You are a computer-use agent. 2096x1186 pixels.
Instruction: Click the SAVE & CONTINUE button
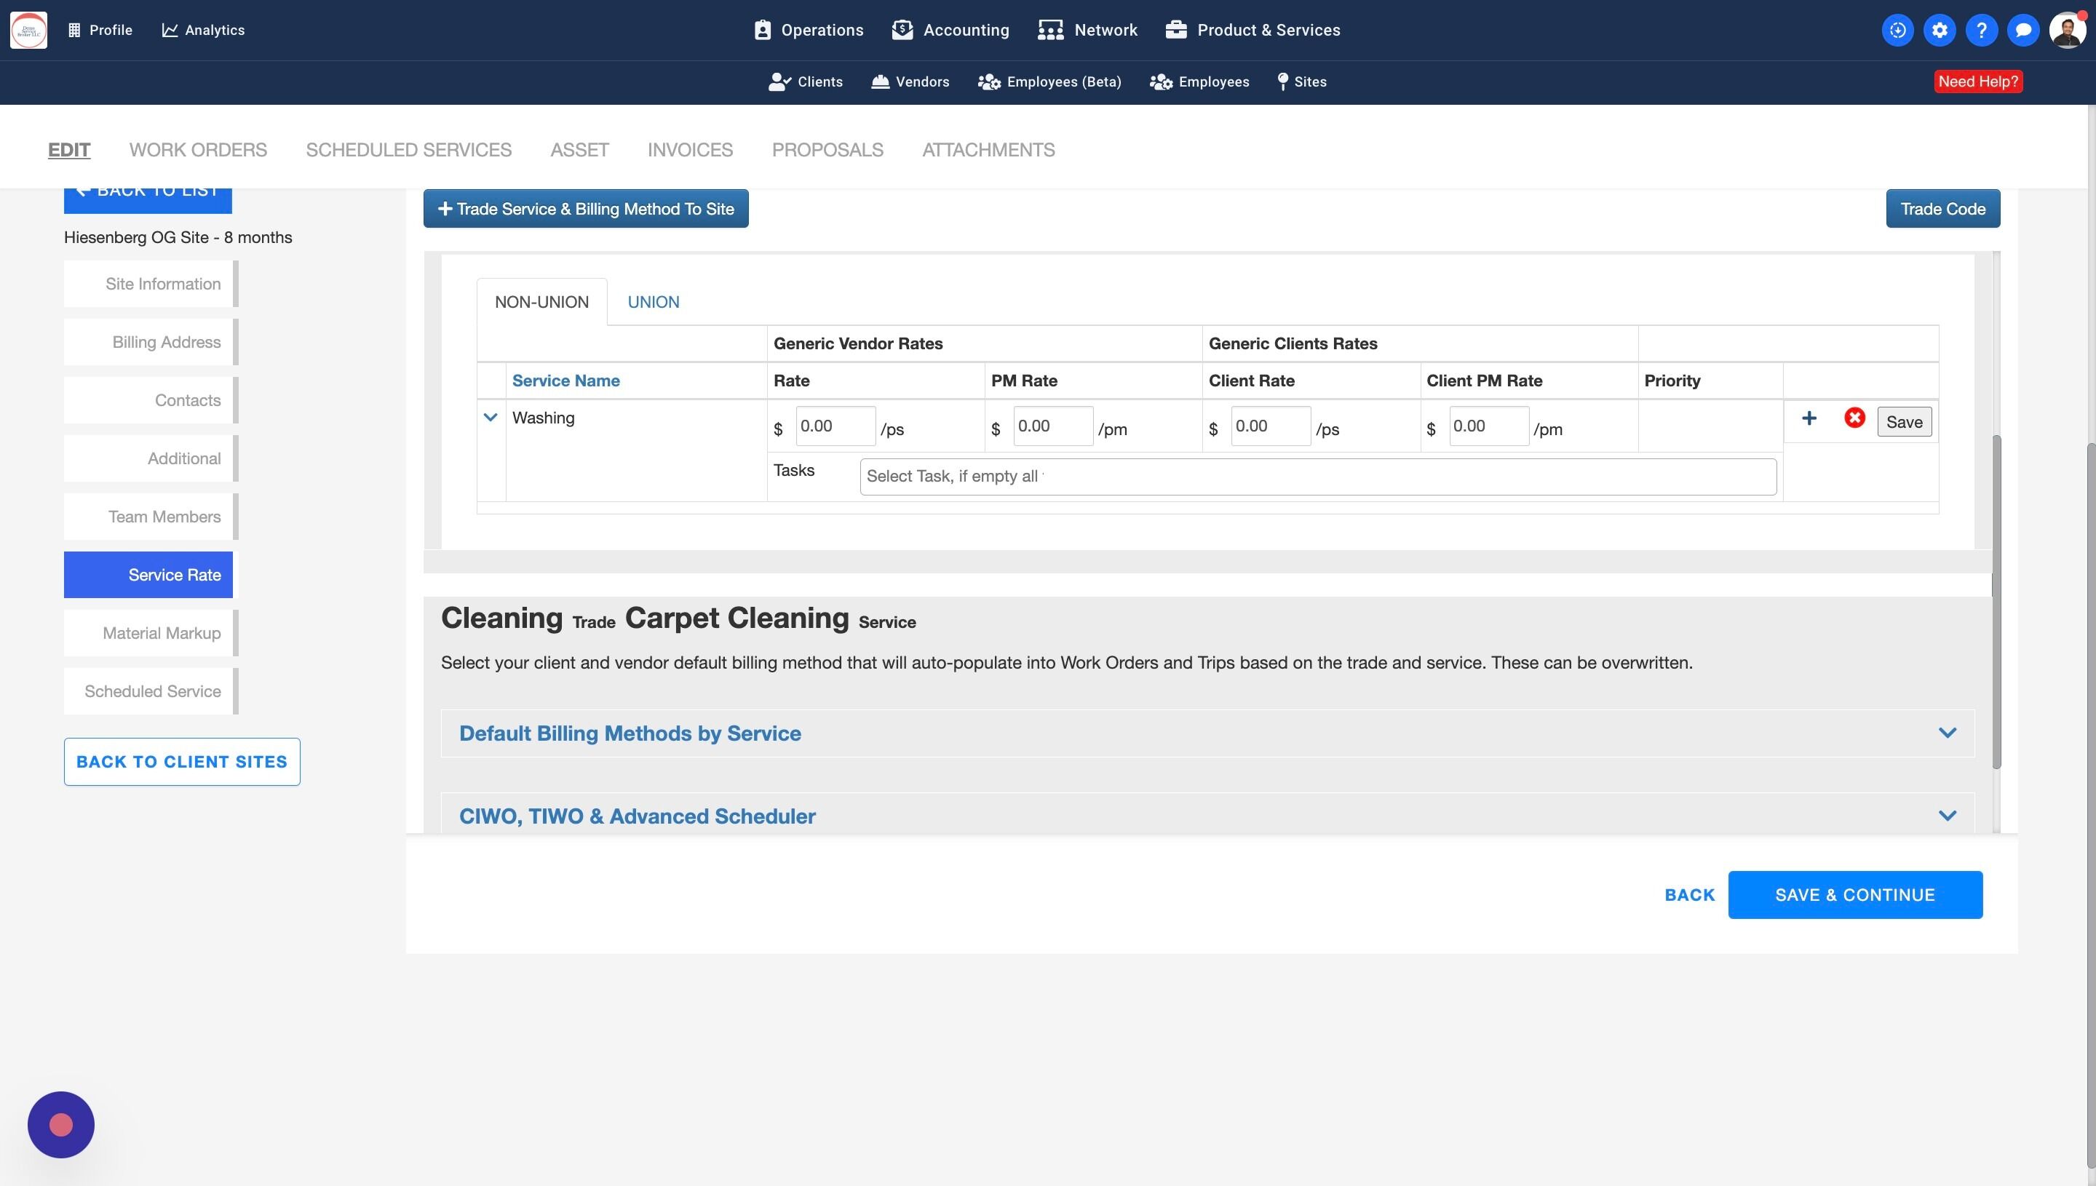(x=1854, y=894)
